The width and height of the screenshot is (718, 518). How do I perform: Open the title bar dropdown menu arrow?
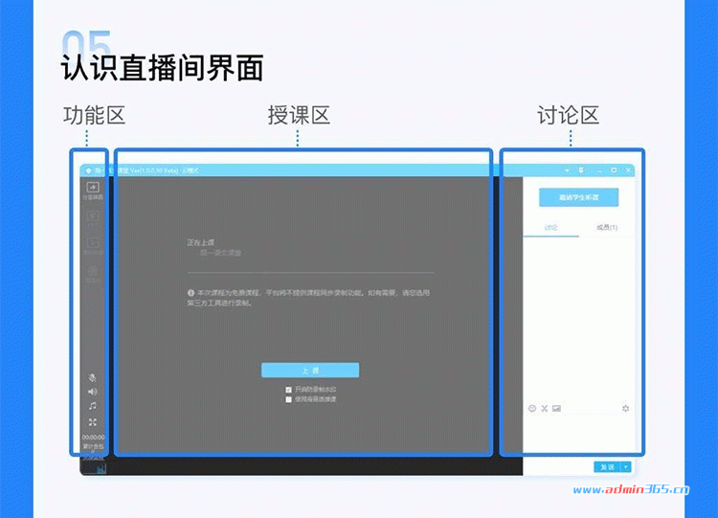[567, 170]
